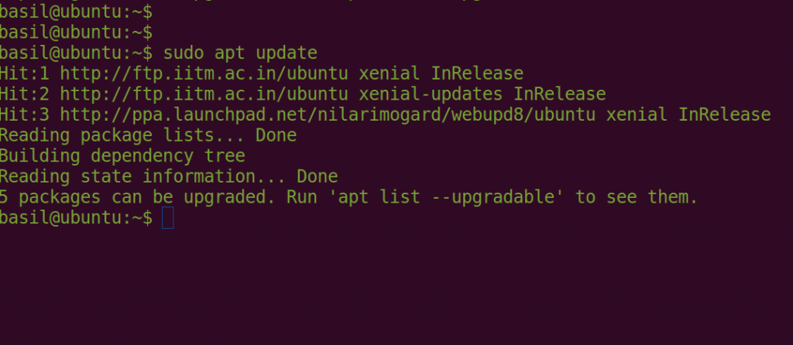Click InRelease at the end of the Hit:3 line
The height and width of the screenshot is (345, 793).
724,115
